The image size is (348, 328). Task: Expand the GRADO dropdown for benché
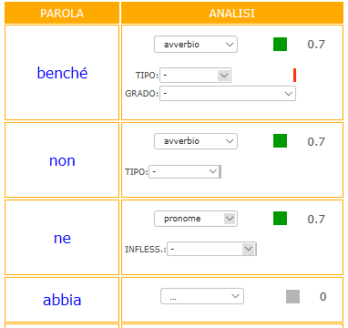[228, 94]
